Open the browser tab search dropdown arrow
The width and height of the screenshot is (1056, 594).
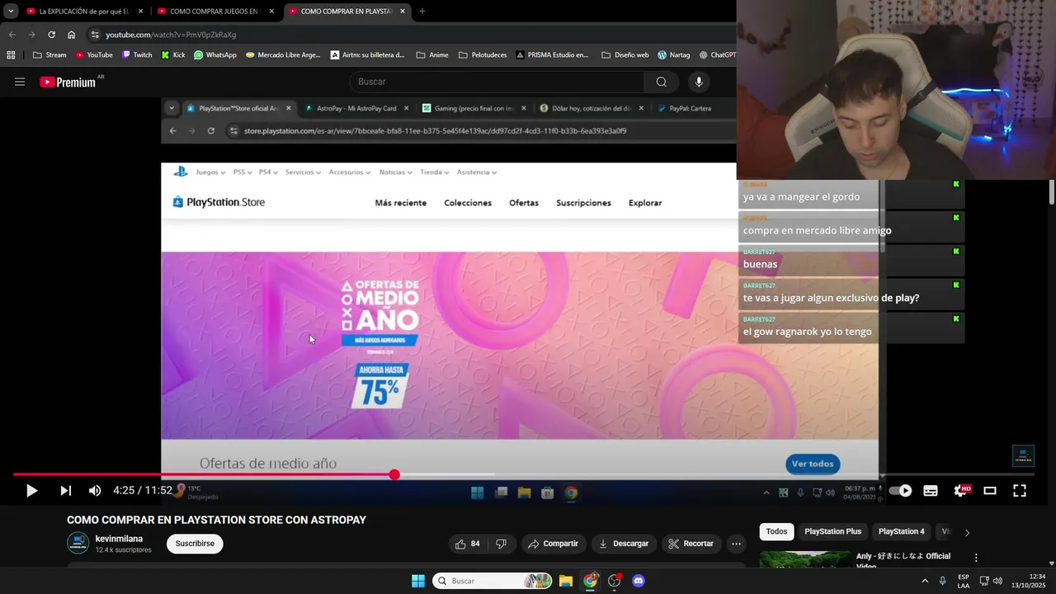(11, 11)
